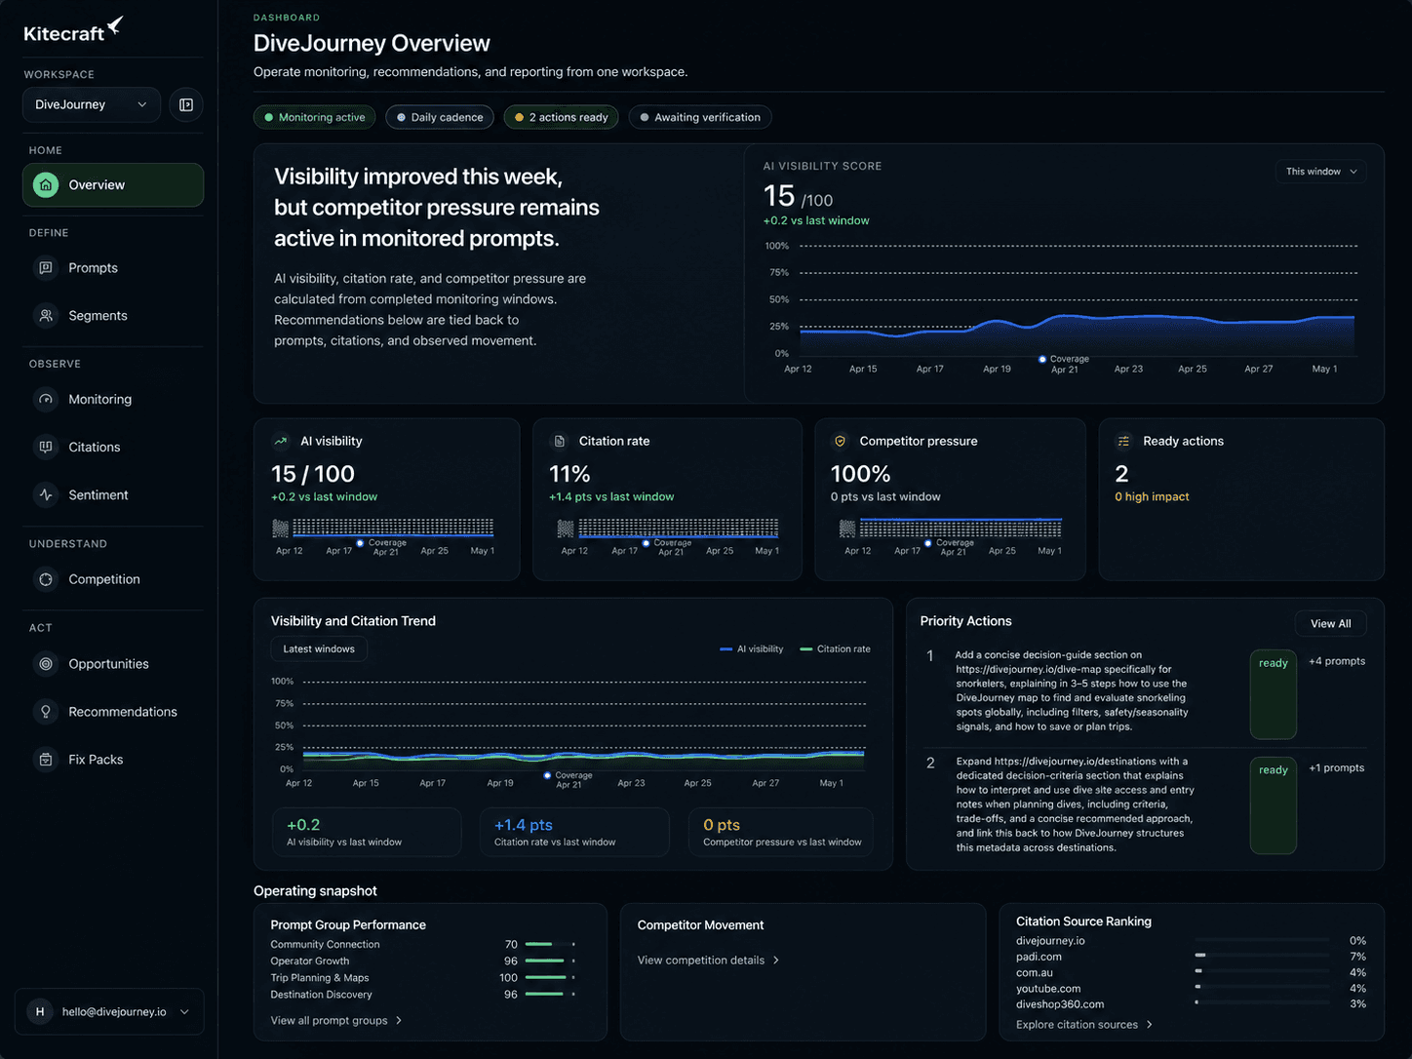Click the AI visibility trend arrow icon

pyautogui.click(x=281, y=442)
